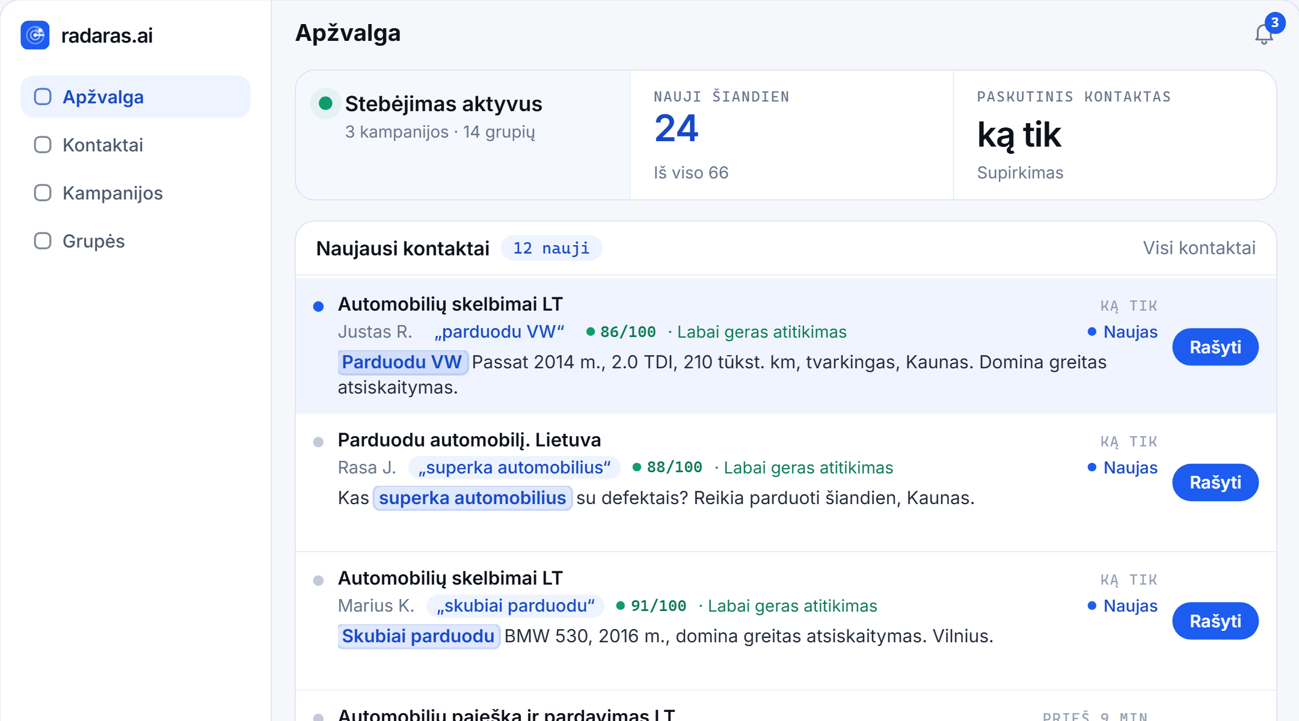Click the Naujas status on Rasa J. row
Image resolution: width=1299 pixels, height=721 pixels.
click(1123, 467)
